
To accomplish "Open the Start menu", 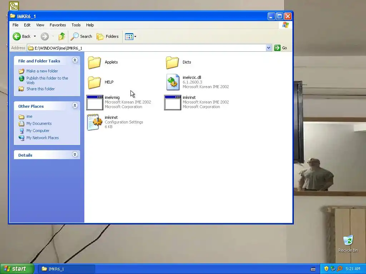I will pyautogui.click(x=17, y=269).
